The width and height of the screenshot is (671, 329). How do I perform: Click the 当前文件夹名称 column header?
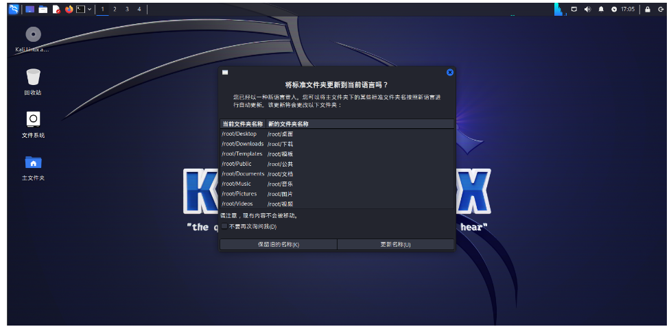tap(242, 124)
